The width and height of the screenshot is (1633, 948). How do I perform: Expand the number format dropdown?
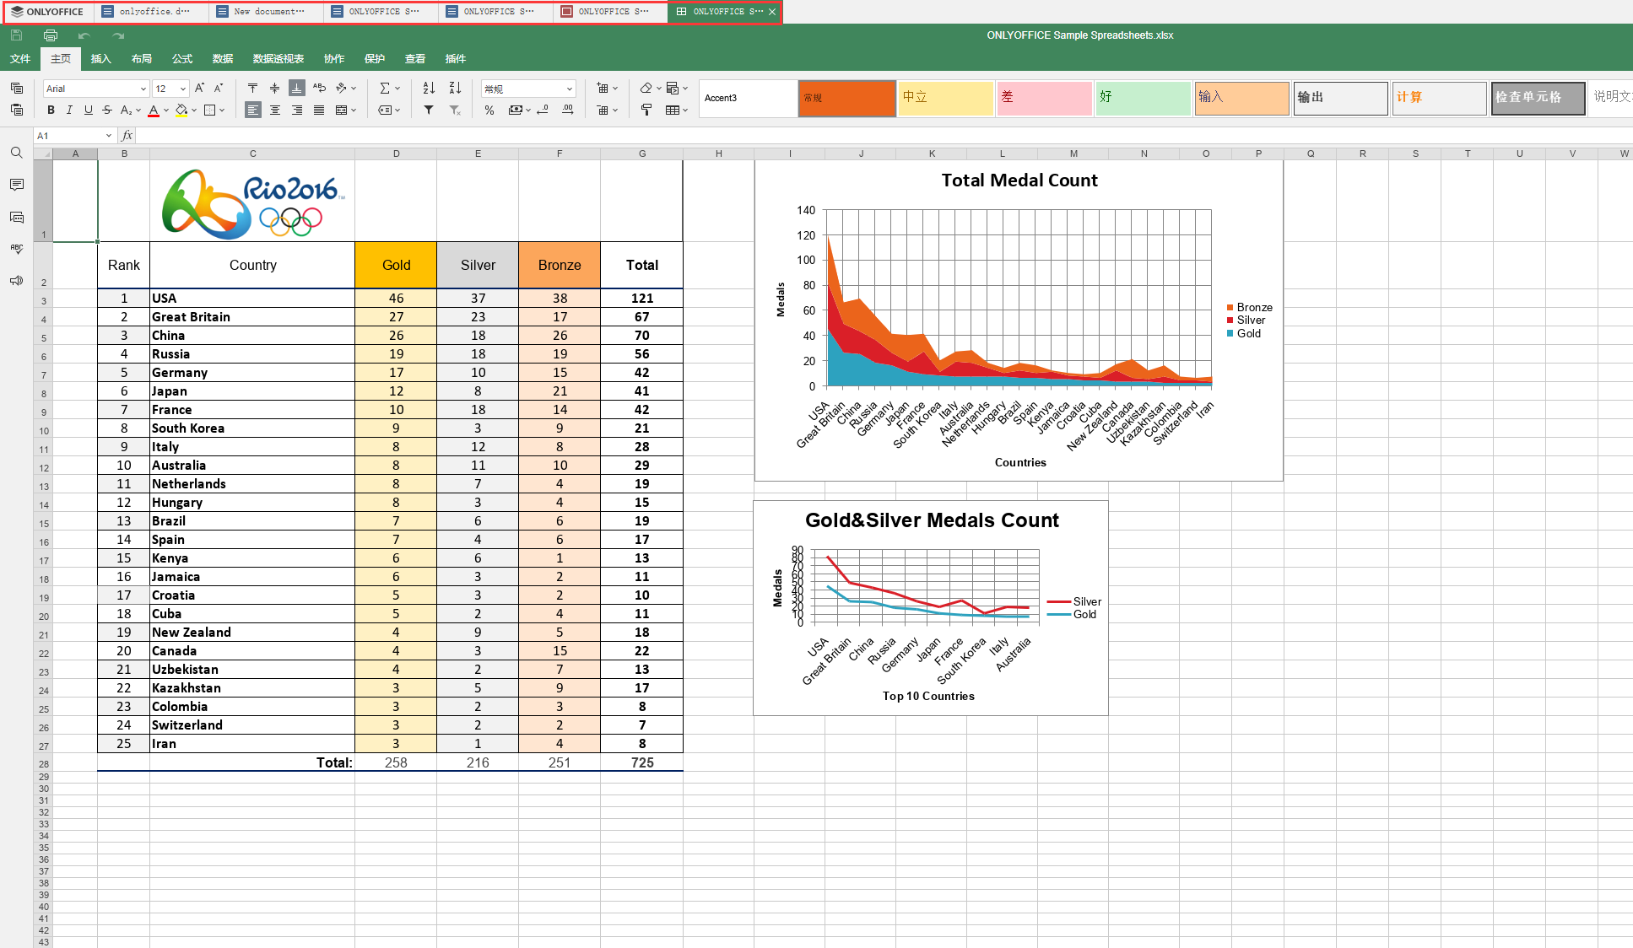coord(570,89)
